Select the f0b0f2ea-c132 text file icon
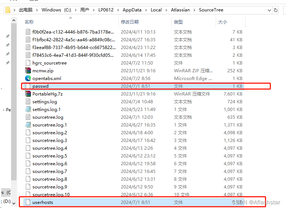Image resolution: width=286 pixels, height=208 pixels. tap(28, 32)
